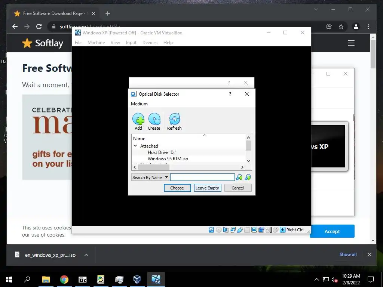The image size is (383, 287).
Task: Open the notification center icon
Action: click(x=371, y=280)
